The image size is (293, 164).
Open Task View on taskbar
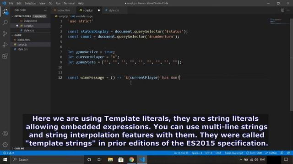99,159
